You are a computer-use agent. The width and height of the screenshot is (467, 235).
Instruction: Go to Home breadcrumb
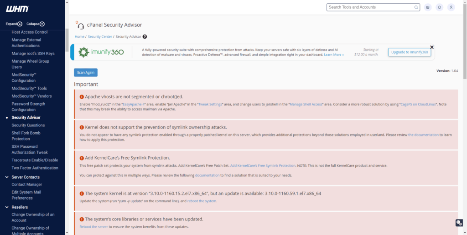[79, 37]
